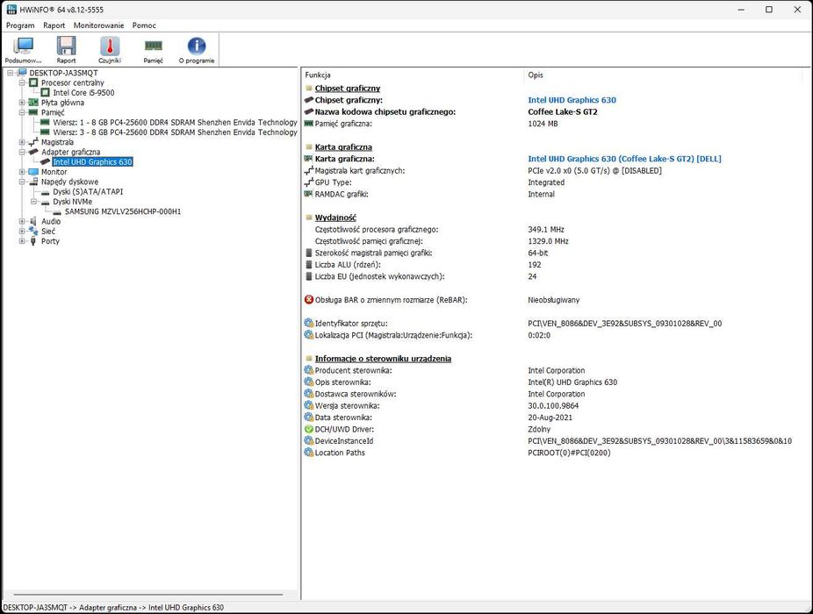The width and height of the screenshot is (813, 614).
Task: Open the Monitorowanie menu
Action: click(98, 25)
